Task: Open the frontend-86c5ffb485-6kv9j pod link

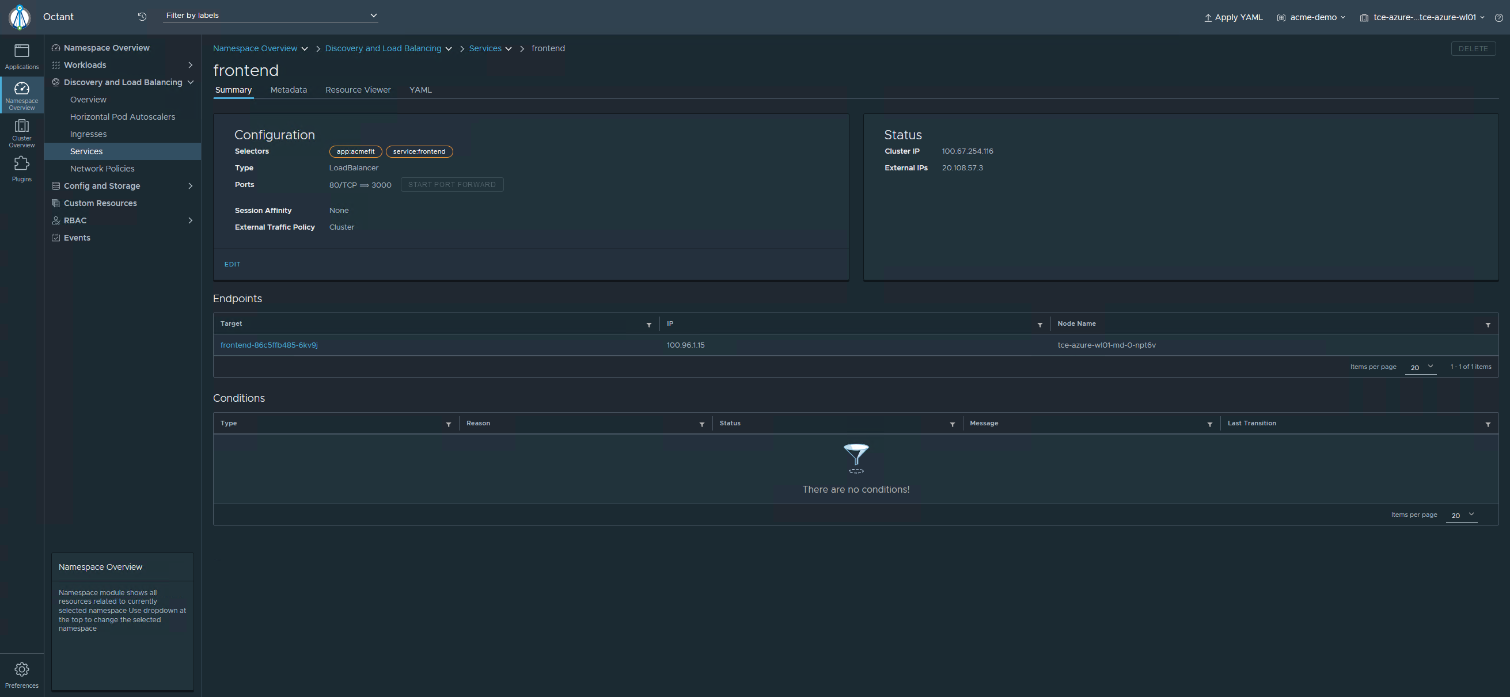Action: point(269,345)
